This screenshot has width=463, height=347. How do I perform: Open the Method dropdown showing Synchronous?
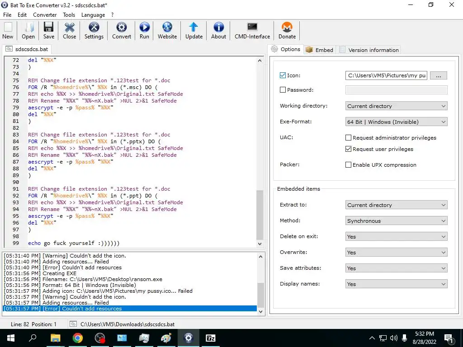click(396, 220)
